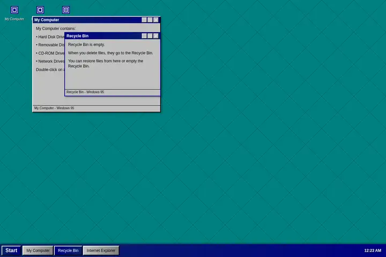Click the Hard Disk Drives list entry
This screenshot has width=386, height=257.
point(50,37)
